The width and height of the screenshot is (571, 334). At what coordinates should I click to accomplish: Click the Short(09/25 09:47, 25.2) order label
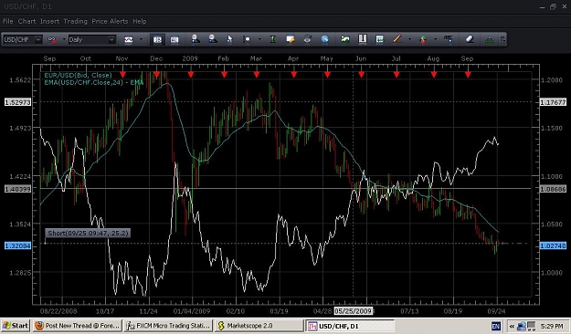coord(88,233)
